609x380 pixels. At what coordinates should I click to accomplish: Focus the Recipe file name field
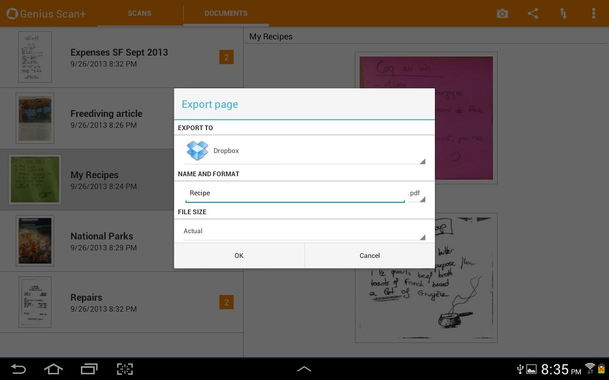(295, 193)
